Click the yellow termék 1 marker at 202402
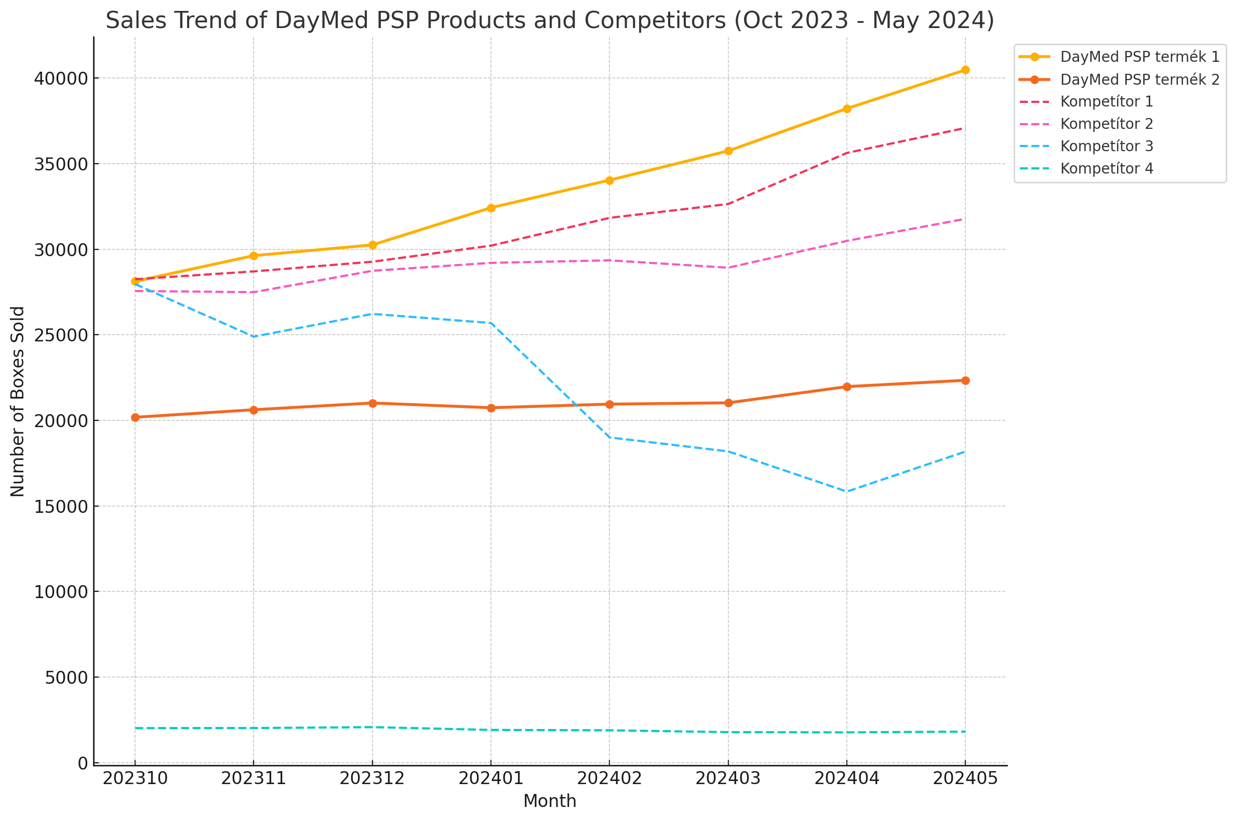 click(609, 180)
